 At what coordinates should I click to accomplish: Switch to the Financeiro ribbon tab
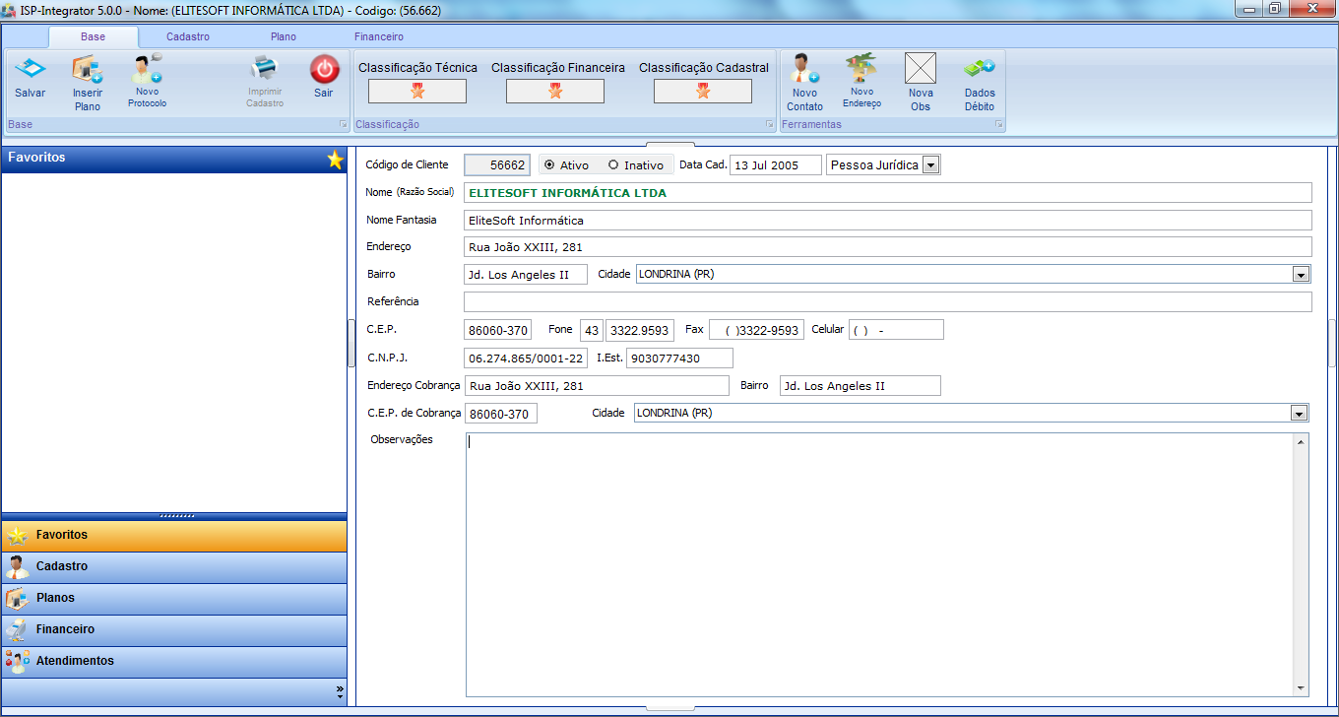click(x=379, y=36)
